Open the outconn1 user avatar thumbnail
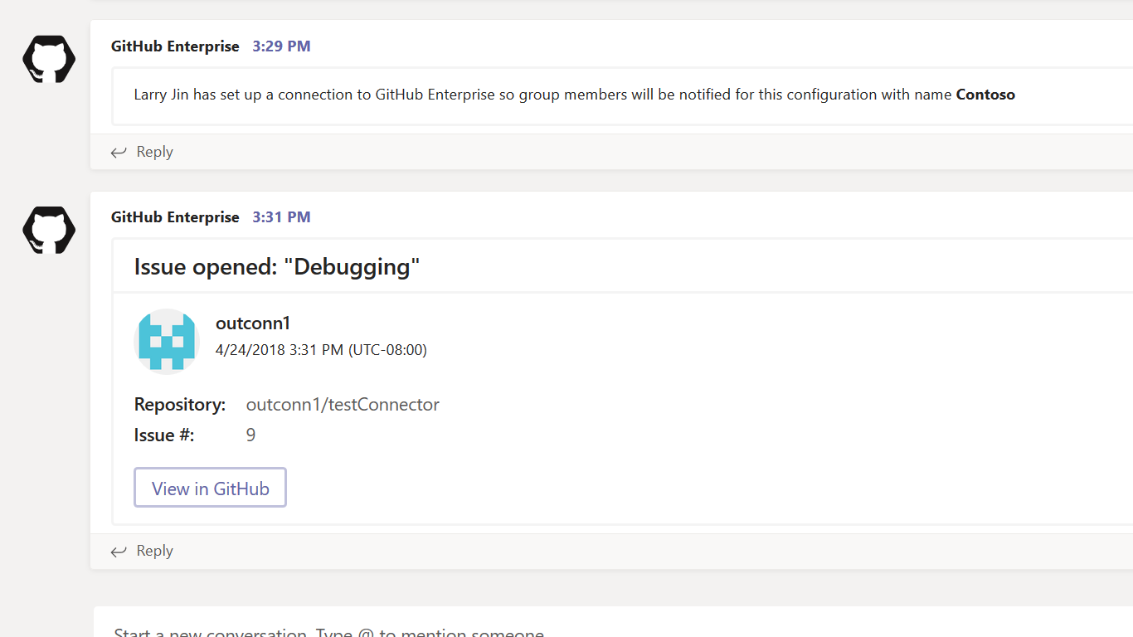The image size is (1133, 637). (x=167, y=342)
